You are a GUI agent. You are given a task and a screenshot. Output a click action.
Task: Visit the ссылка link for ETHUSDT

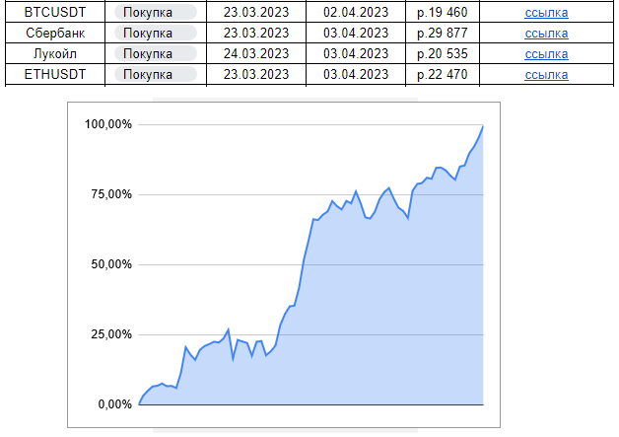(546, 74)
